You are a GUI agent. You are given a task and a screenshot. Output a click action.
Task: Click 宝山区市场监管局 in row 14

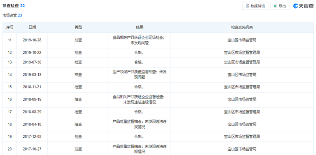coord(242,75)
